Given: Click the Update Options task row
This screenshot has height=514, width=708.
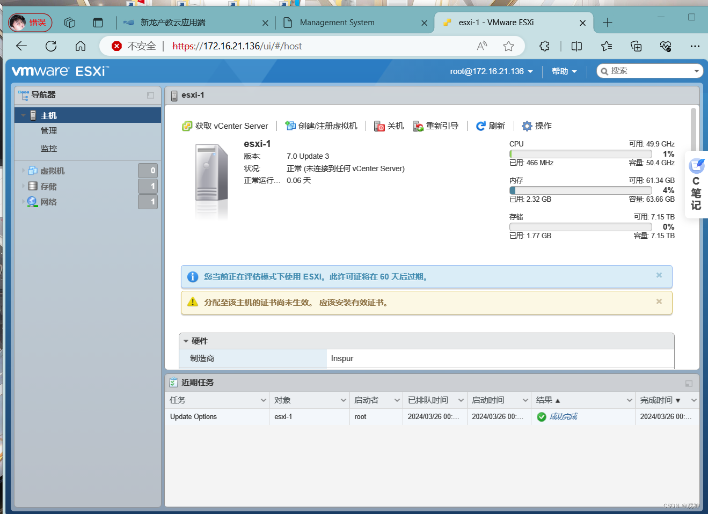Looking at the screenshot, I should (432, 417).
